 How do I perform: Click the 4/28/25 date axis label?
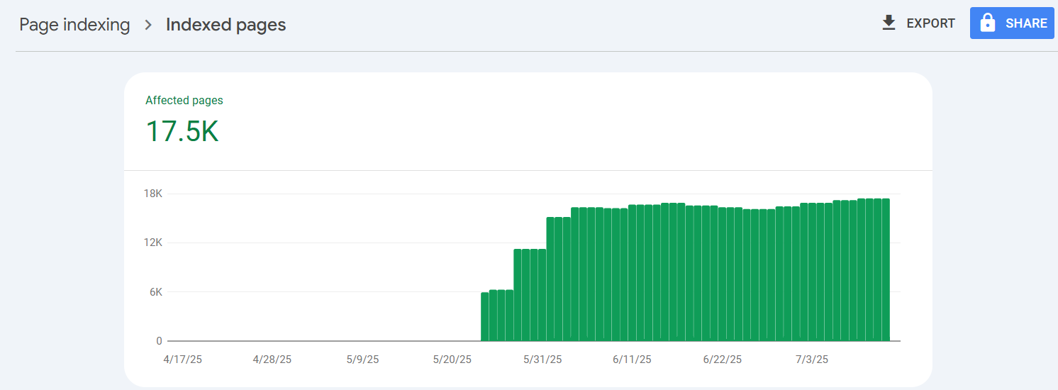point(272,360)
